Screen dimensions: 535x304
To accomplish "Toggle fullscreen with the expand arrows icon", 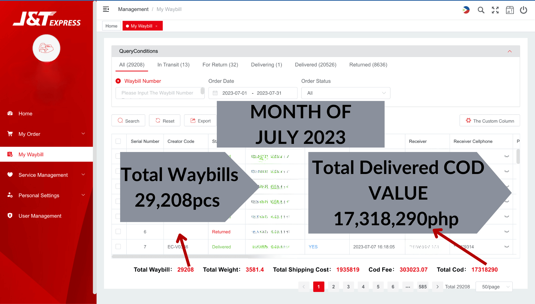I will click(x=495, y=10).
